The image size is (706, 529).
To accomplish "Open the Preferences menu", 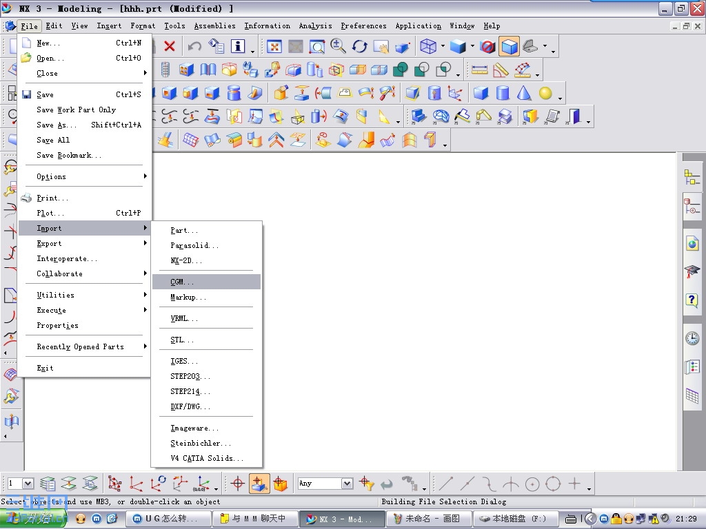I will click(x=363, y=25).
